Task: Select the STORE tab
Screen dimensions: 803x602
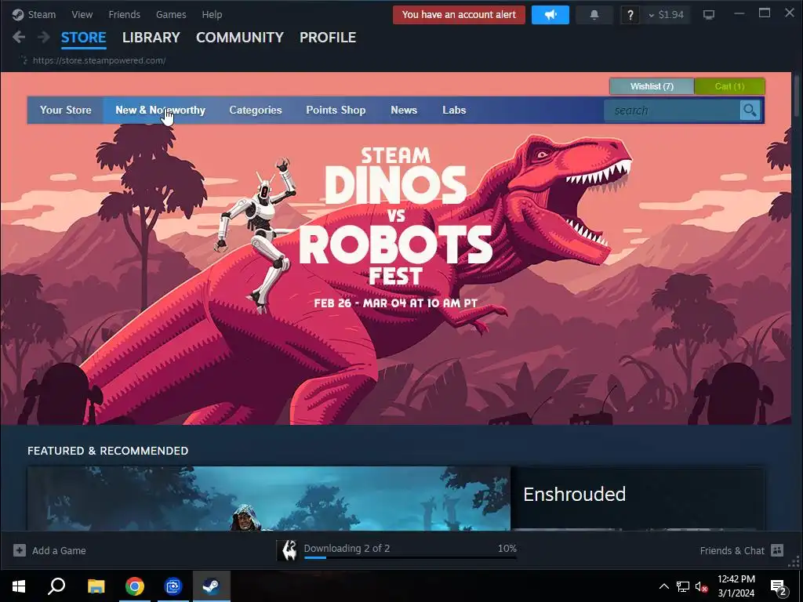Action: coord(83,38)
